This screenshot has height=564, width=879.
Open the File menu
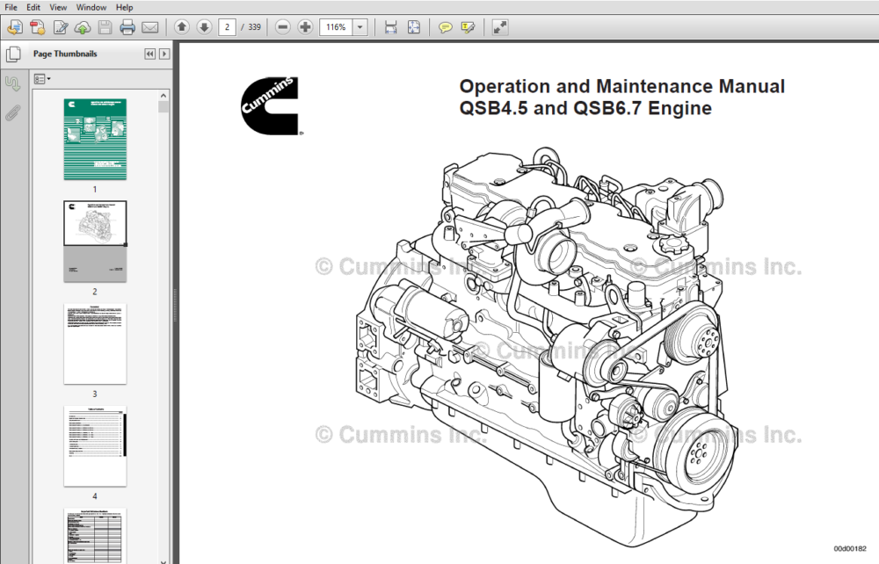(11, 7)
